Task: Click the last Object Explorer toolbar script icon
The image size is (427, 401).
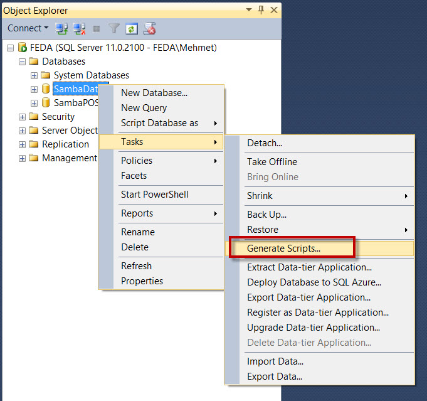Action: 149,28
